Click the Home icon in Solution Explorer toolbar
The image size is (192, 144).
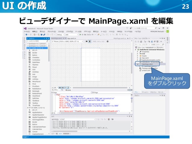coord(141,41)
